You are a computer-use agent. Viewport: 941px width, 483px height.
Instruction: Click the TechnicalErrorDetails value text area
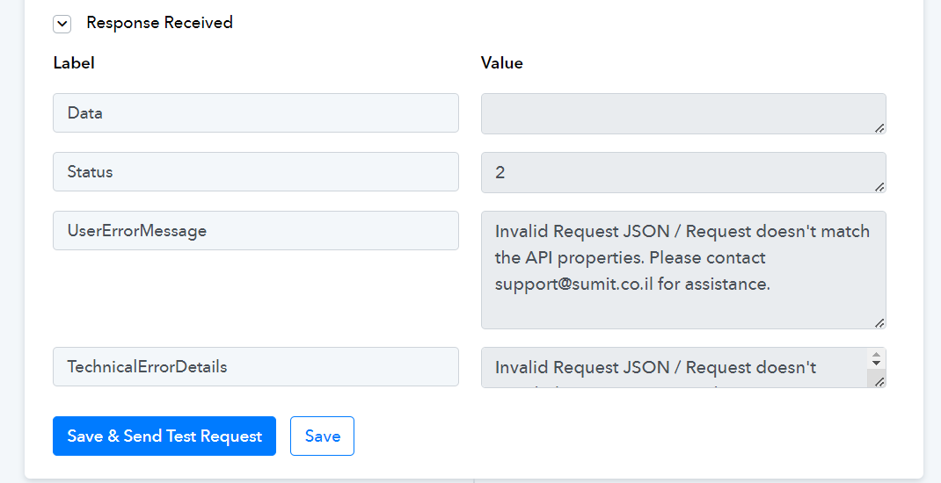676,367
